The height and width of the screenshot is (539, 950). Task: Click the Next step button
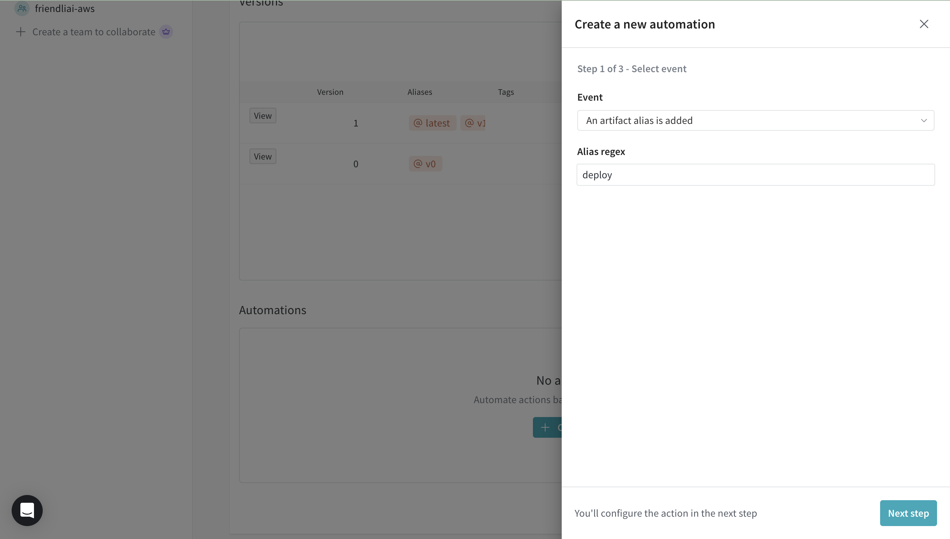click(x=908, y=513)
